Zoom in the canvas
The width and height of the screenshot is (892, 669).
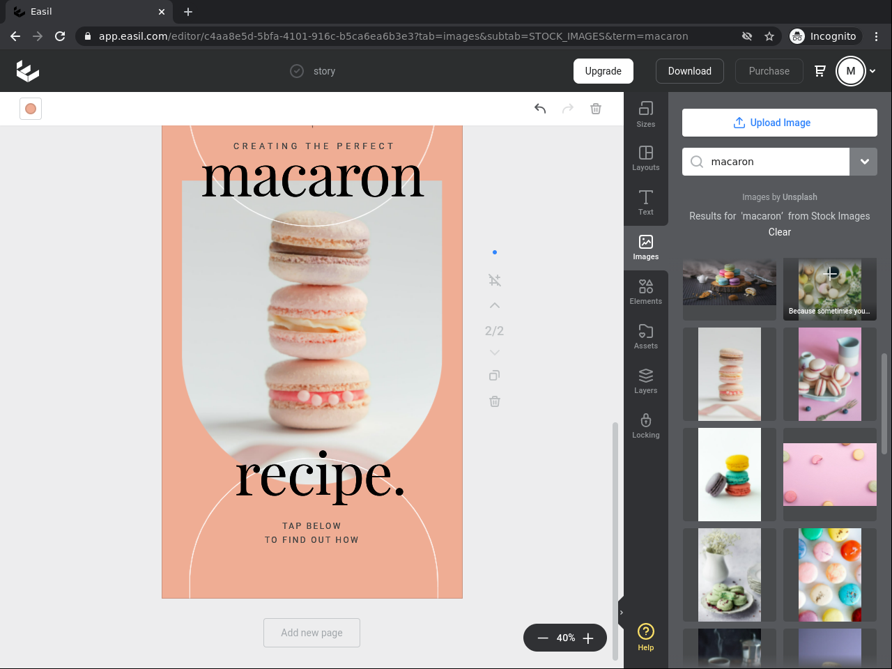[588, 638]
